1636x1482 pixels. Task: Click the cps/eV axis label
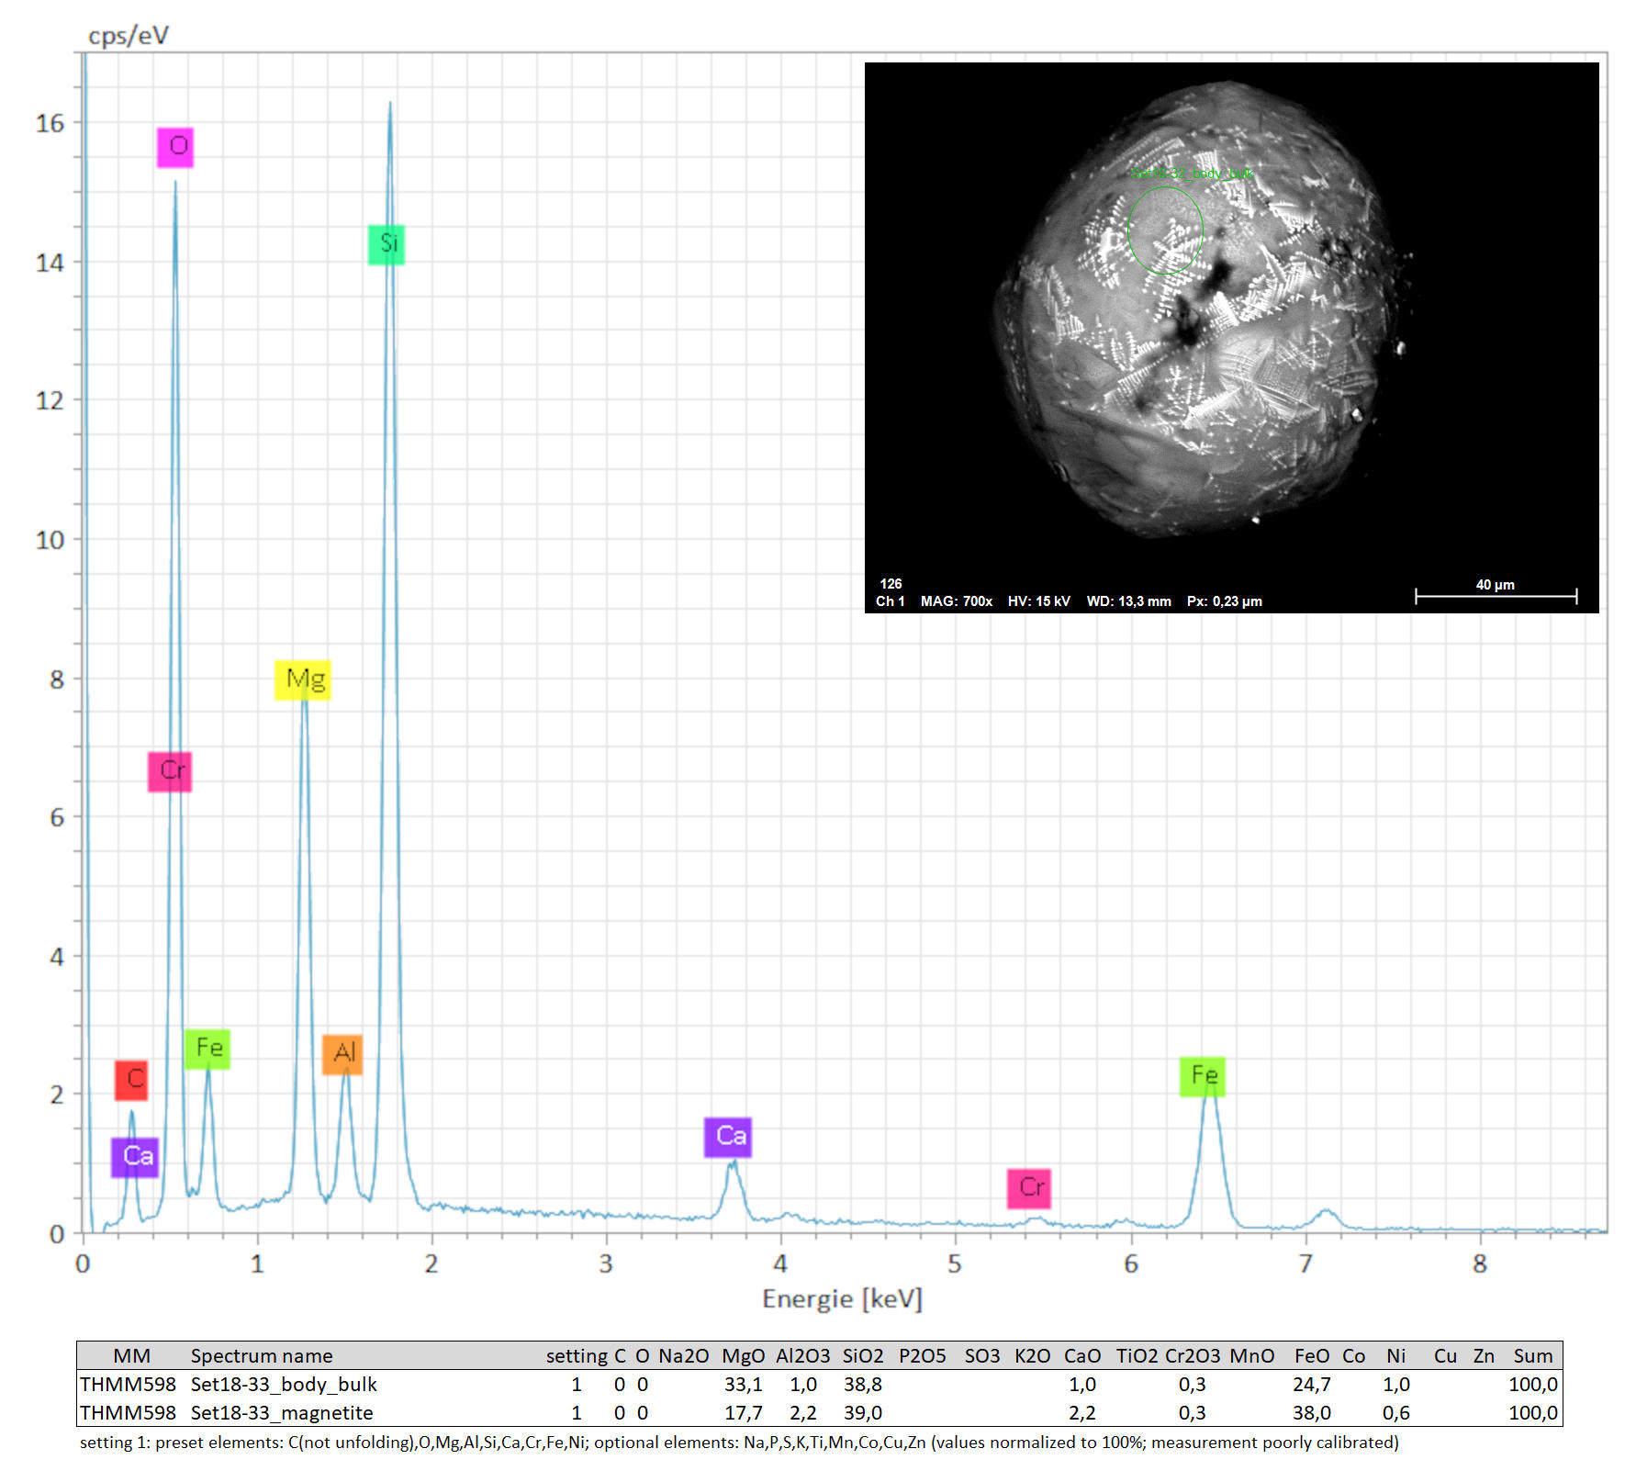coord(129,36)
